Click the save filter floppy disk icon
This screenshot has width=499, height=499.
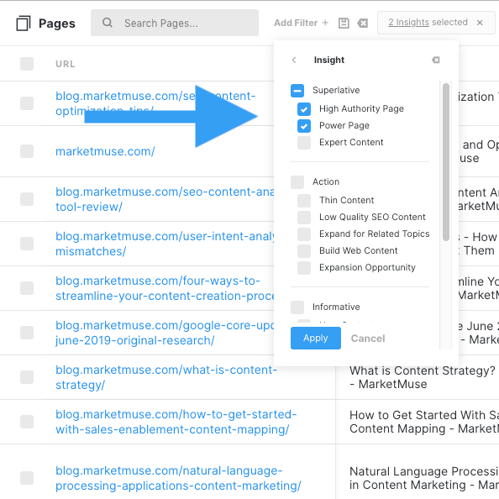click(x=344, y=23)
